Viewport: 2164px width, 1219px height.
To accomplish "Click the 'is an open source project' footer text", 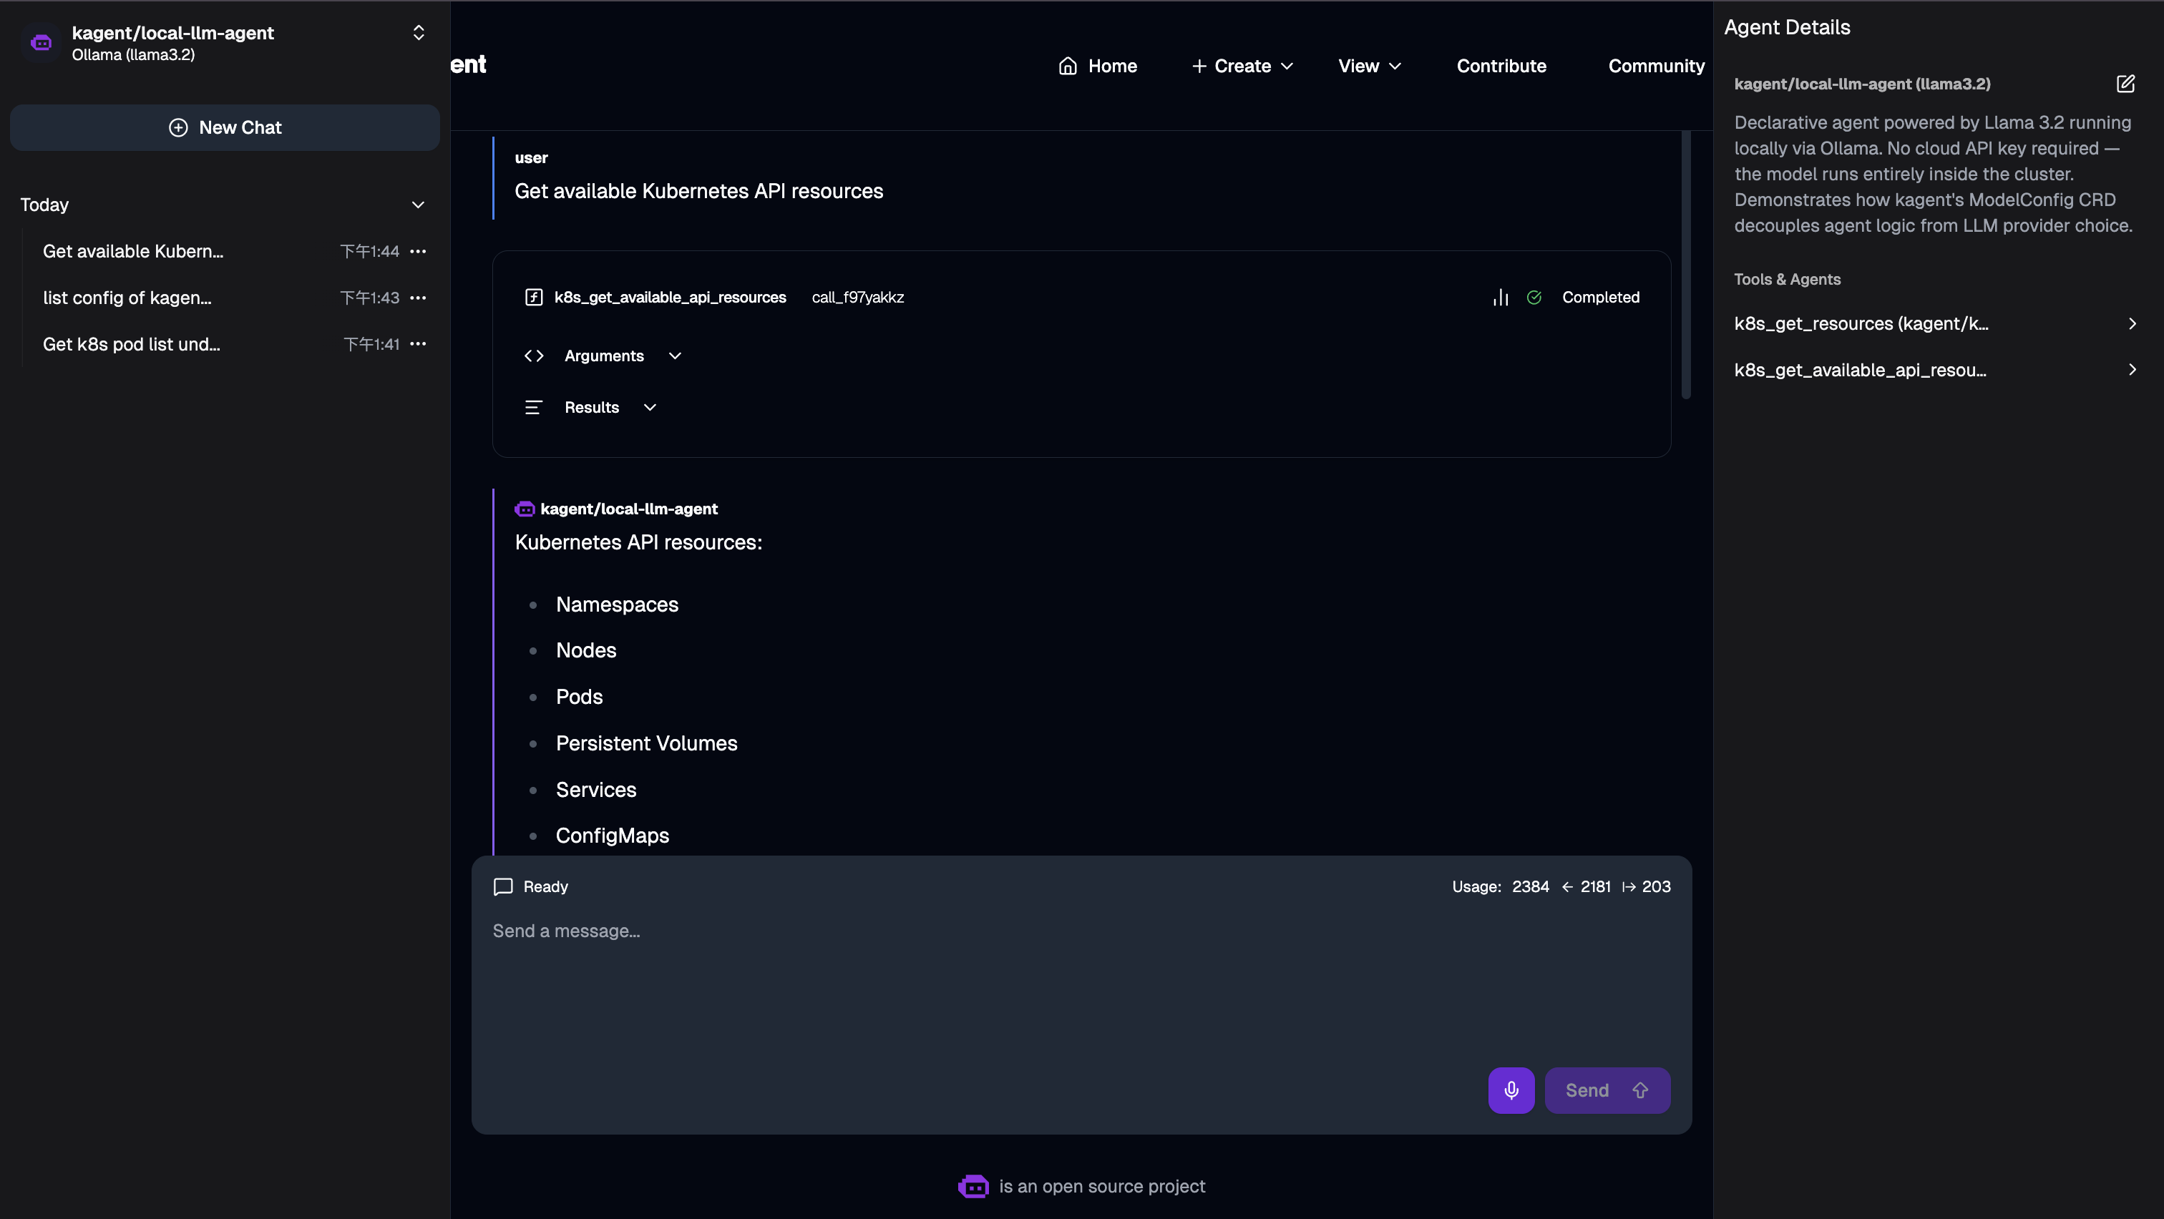I will (1101, 1186).
